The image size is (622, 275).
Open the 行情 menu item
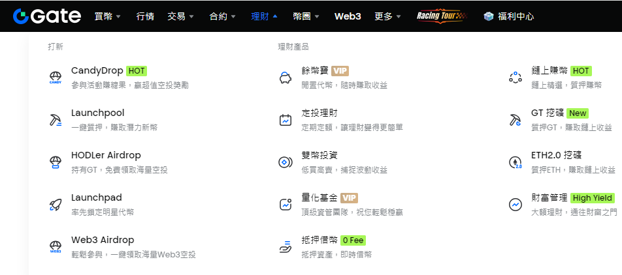[x=145, y=16]
